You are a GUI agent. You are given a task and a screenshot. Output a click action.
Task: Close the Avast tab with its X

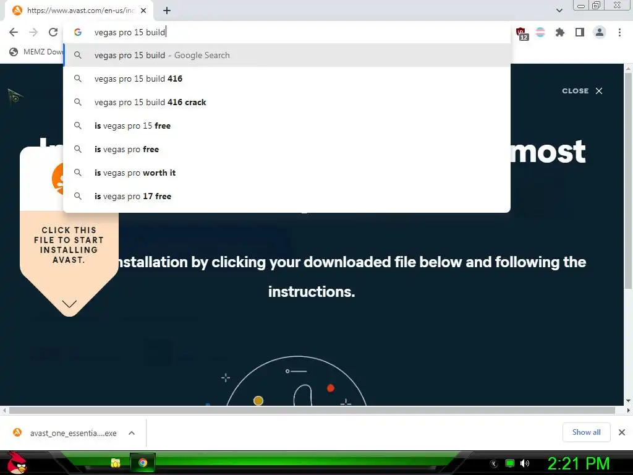click(143, 11)
